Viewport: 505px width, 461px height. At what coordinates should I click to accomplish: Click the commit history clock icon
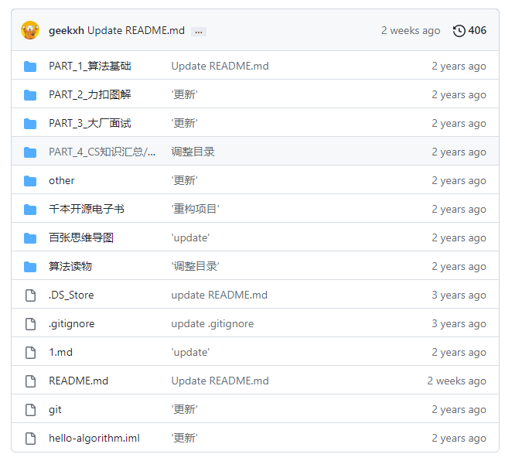tap(459, 31)
